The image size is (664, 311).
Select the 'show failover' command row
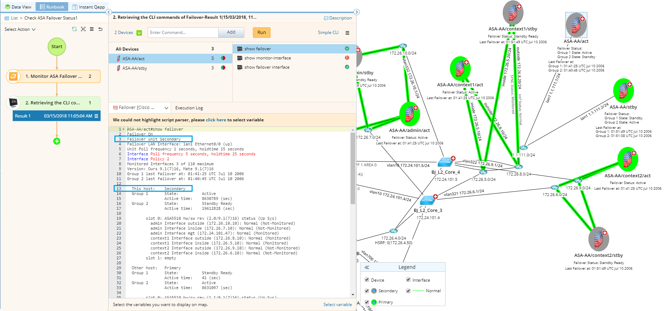point(294,49)
